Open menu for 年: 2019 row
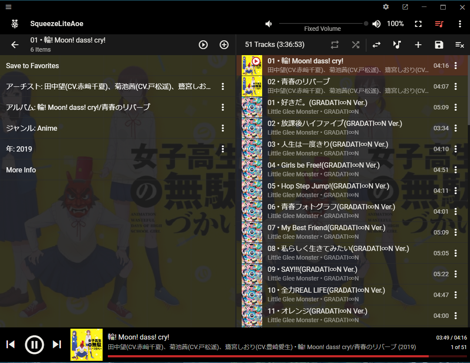 point(223,149)
